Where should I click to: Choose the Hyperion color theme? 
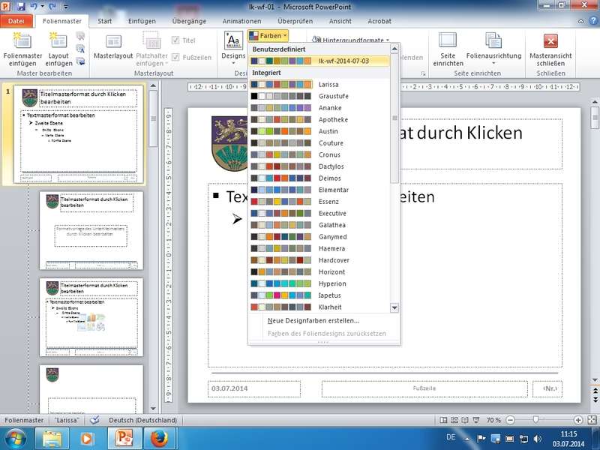(x=332, y=283)
